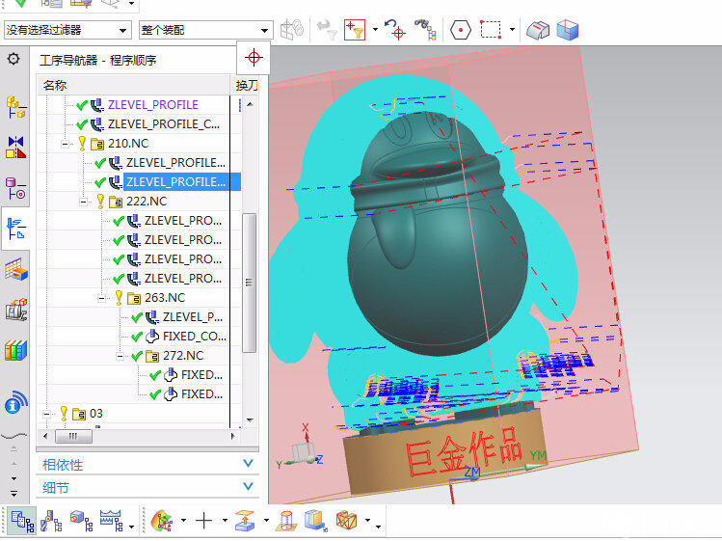Switch to Machine Tool View icon
The image size is (722, 541).
51,521
